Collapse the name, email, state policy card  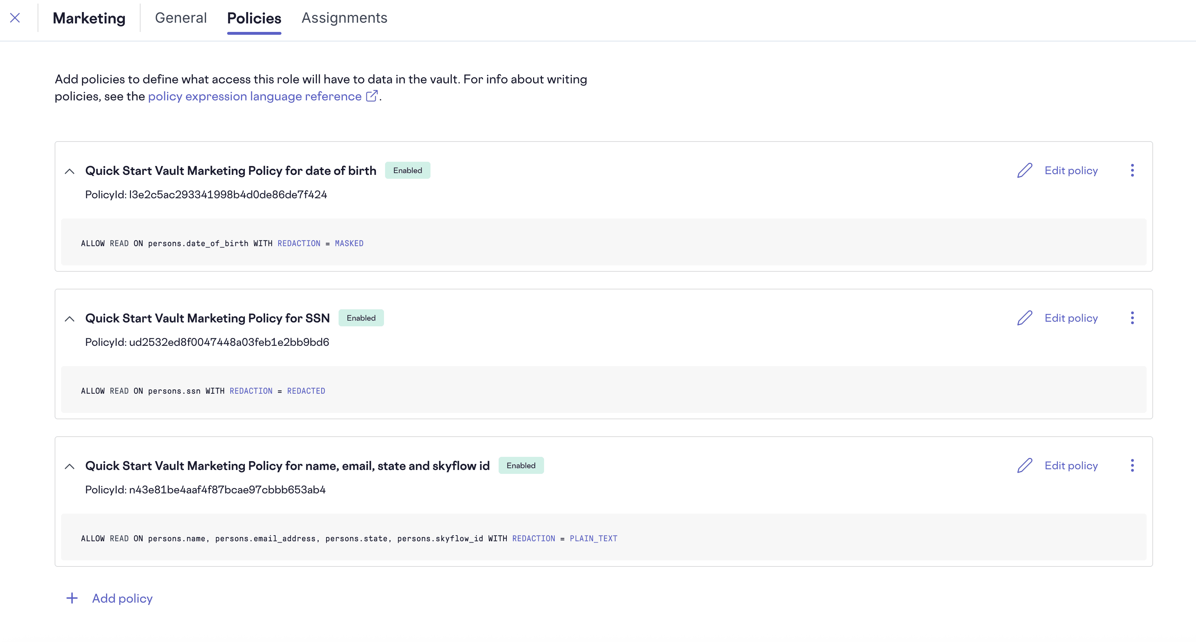click(x=70, y=466)
